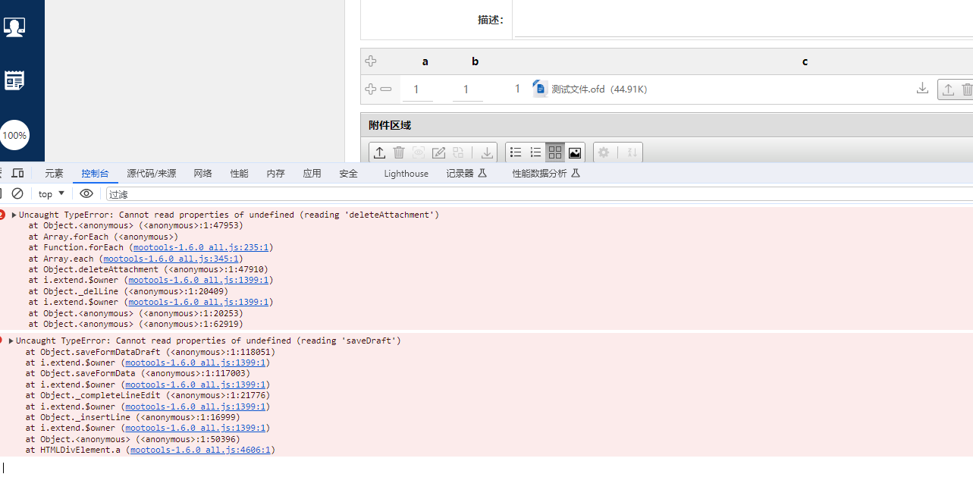Viewport: 973px width, 496px height.
Task: Upload attachment in 附件区域 toolbar
Action: click(x=380, y=152)
